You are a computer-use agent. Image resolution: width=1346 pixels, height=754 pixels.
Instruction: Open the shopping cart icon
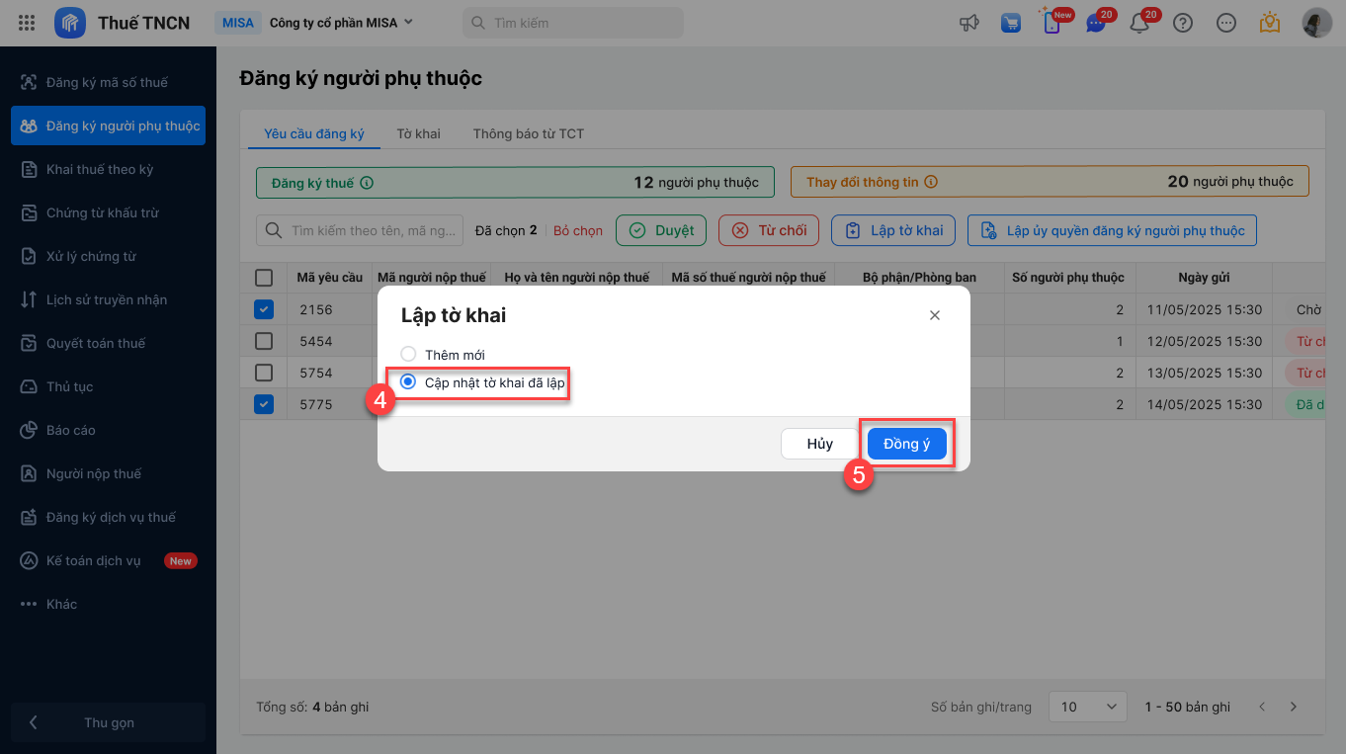coord(1010,23)
